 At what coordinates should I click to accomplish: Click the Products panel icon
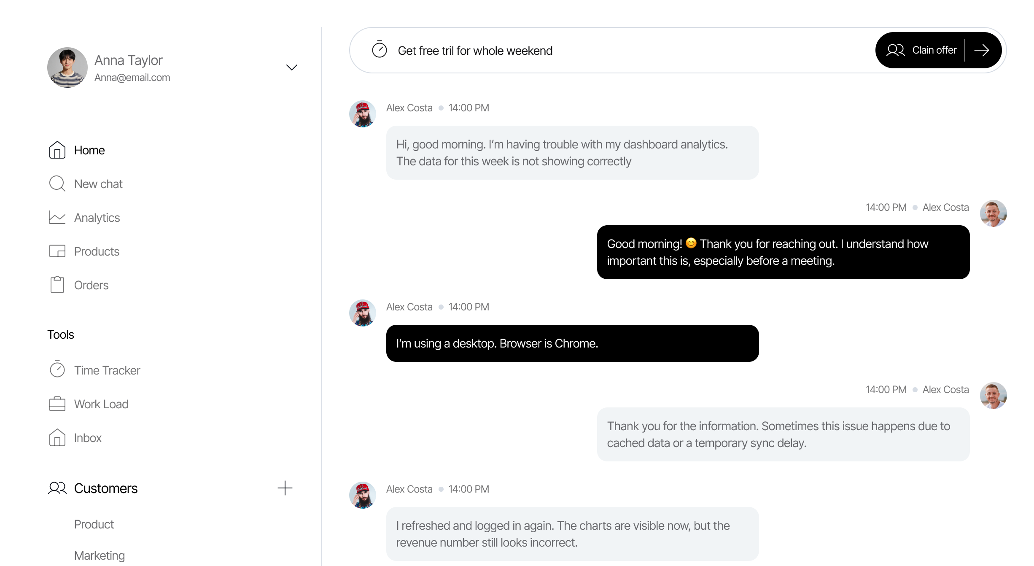click(x=57, y=251)
